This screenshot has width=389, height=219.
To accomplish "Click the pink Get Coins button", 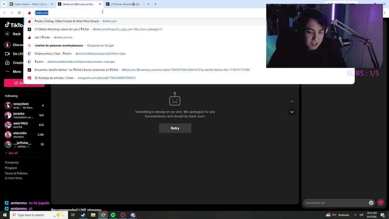I will [x=24, y=83].
